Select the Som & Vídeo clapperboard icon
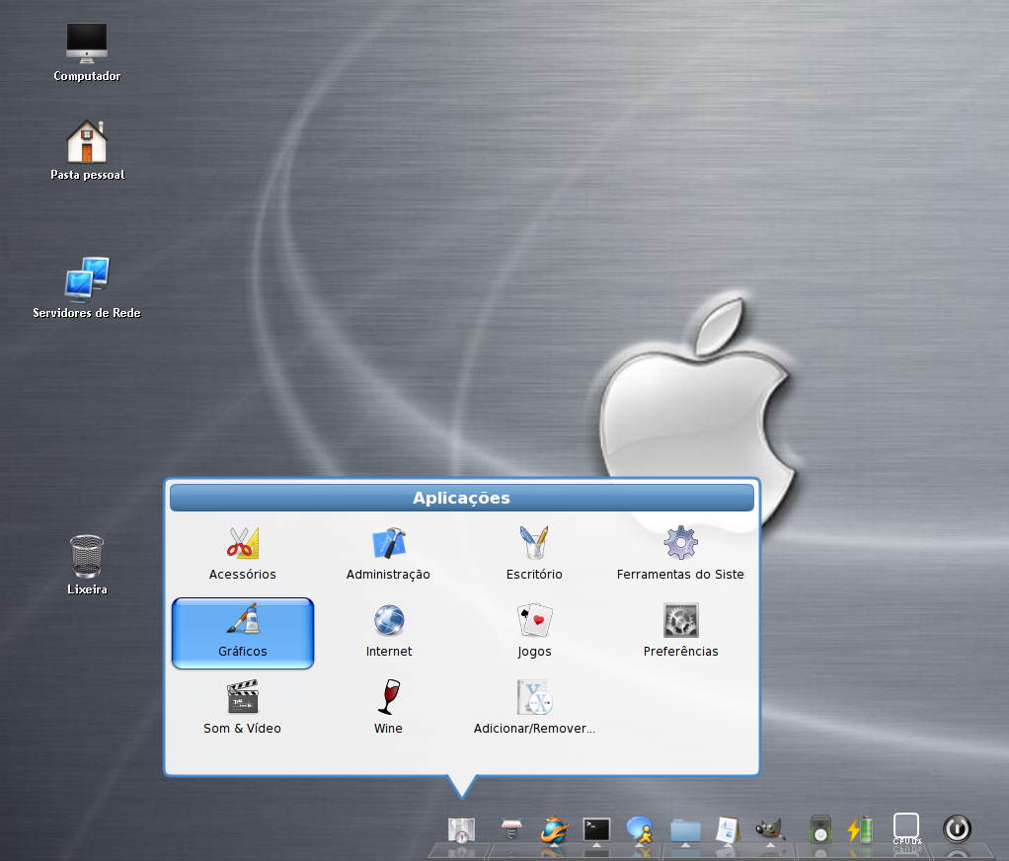Viewport: 1009px width, 861px height. coord(243,697)
